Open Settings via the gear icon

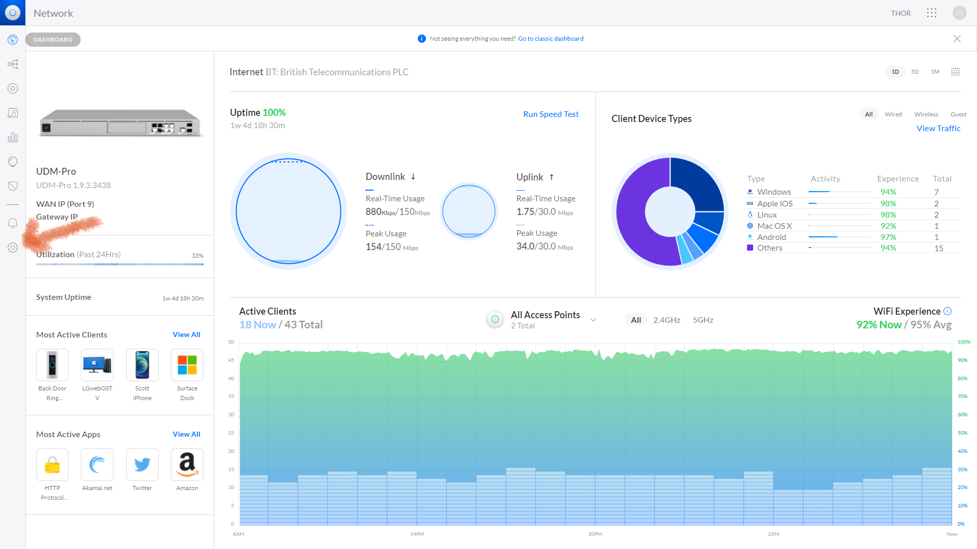[13, 248]
